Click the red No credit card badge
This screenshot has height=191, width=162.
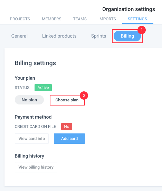[67, 127]
